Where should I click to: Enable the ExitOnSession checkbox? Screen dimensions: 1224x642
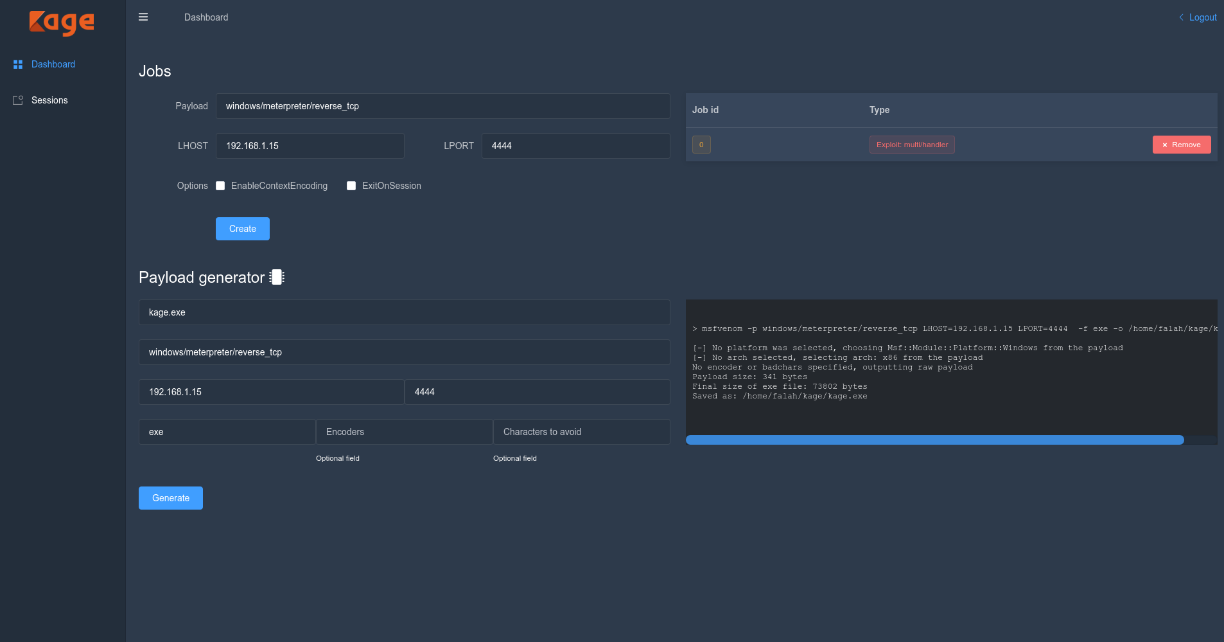point(351,186)
